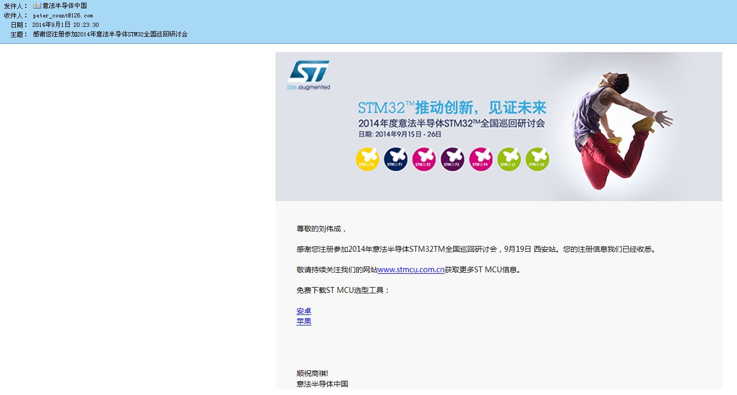The width and height of the screenshot is (737, 395).
Task: Click the navy STM32 F1 butterfly badge
Action: [396, 159]
